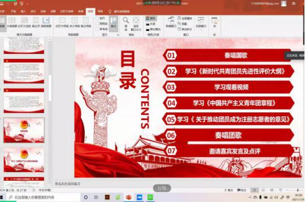Show hidden system tray icons chevron
The height and width of the screenshot is (202, 305).
[250, 198]
